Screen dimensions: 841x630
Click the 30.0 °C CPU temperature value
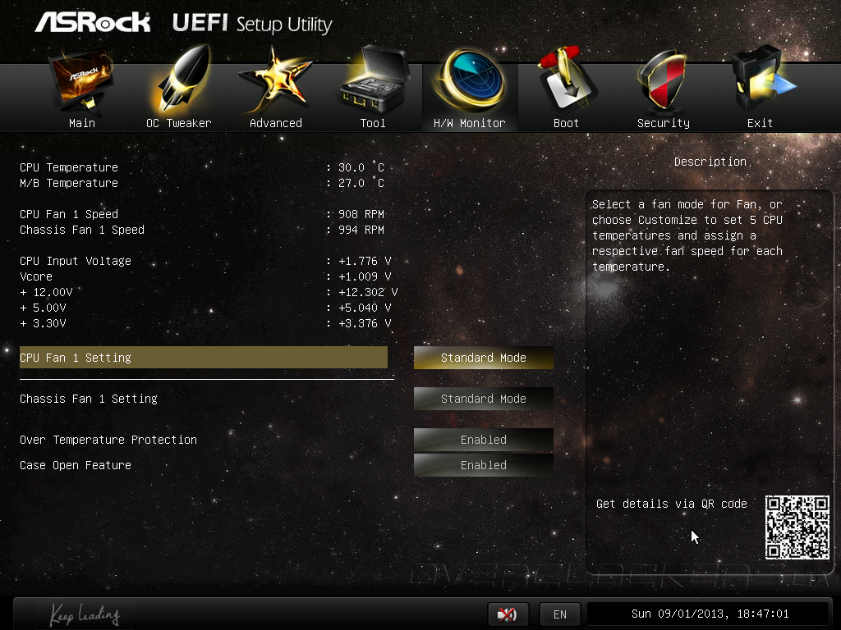point(361,167)
